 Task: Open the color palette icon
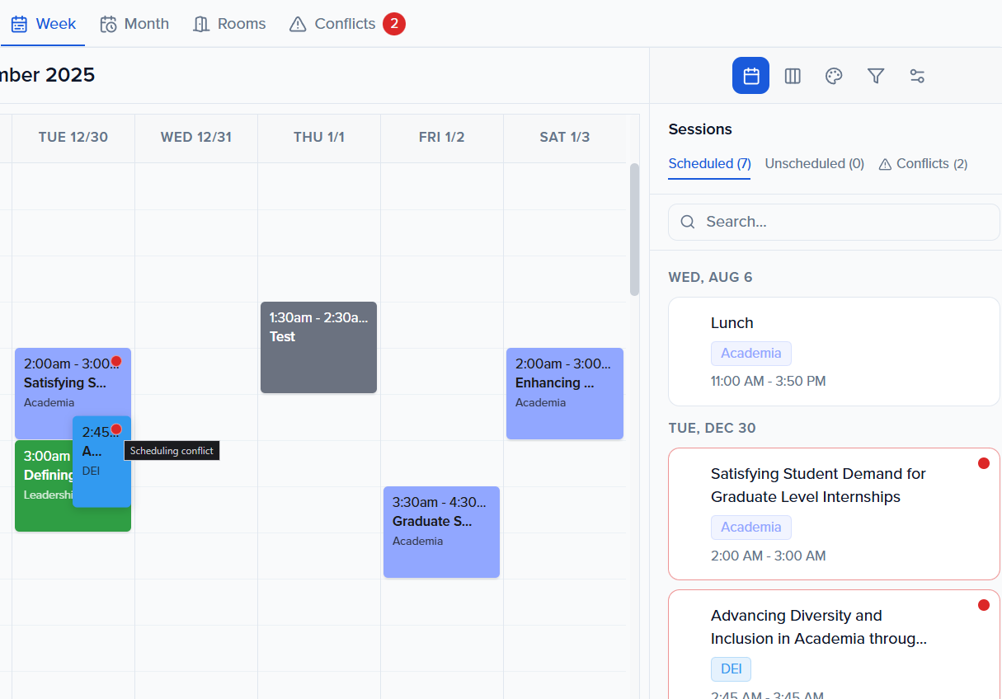(x=834, y=76)
